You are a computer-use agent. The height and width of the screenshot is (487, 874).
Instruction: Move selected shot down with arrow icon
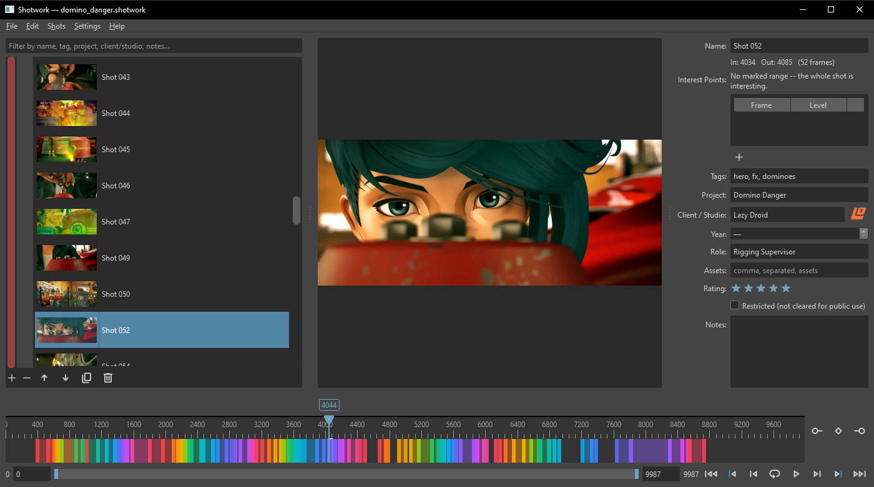click(66, 378)
